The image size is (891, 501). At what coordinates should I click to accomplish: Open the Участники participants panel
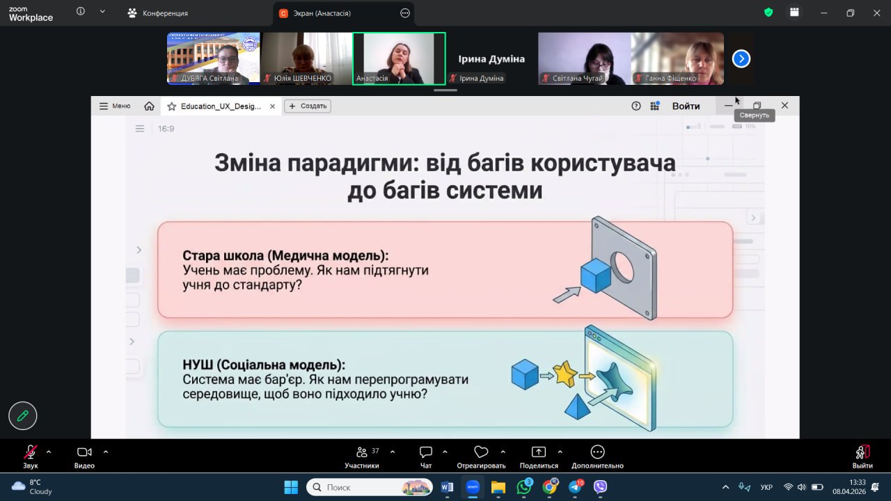(361, 453)
